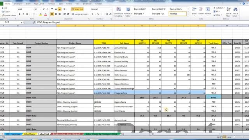Image resolution: width=249 pixels, height=140 pixels.
Task: Apply the red Font Color
Action: [x=46, y=14]
